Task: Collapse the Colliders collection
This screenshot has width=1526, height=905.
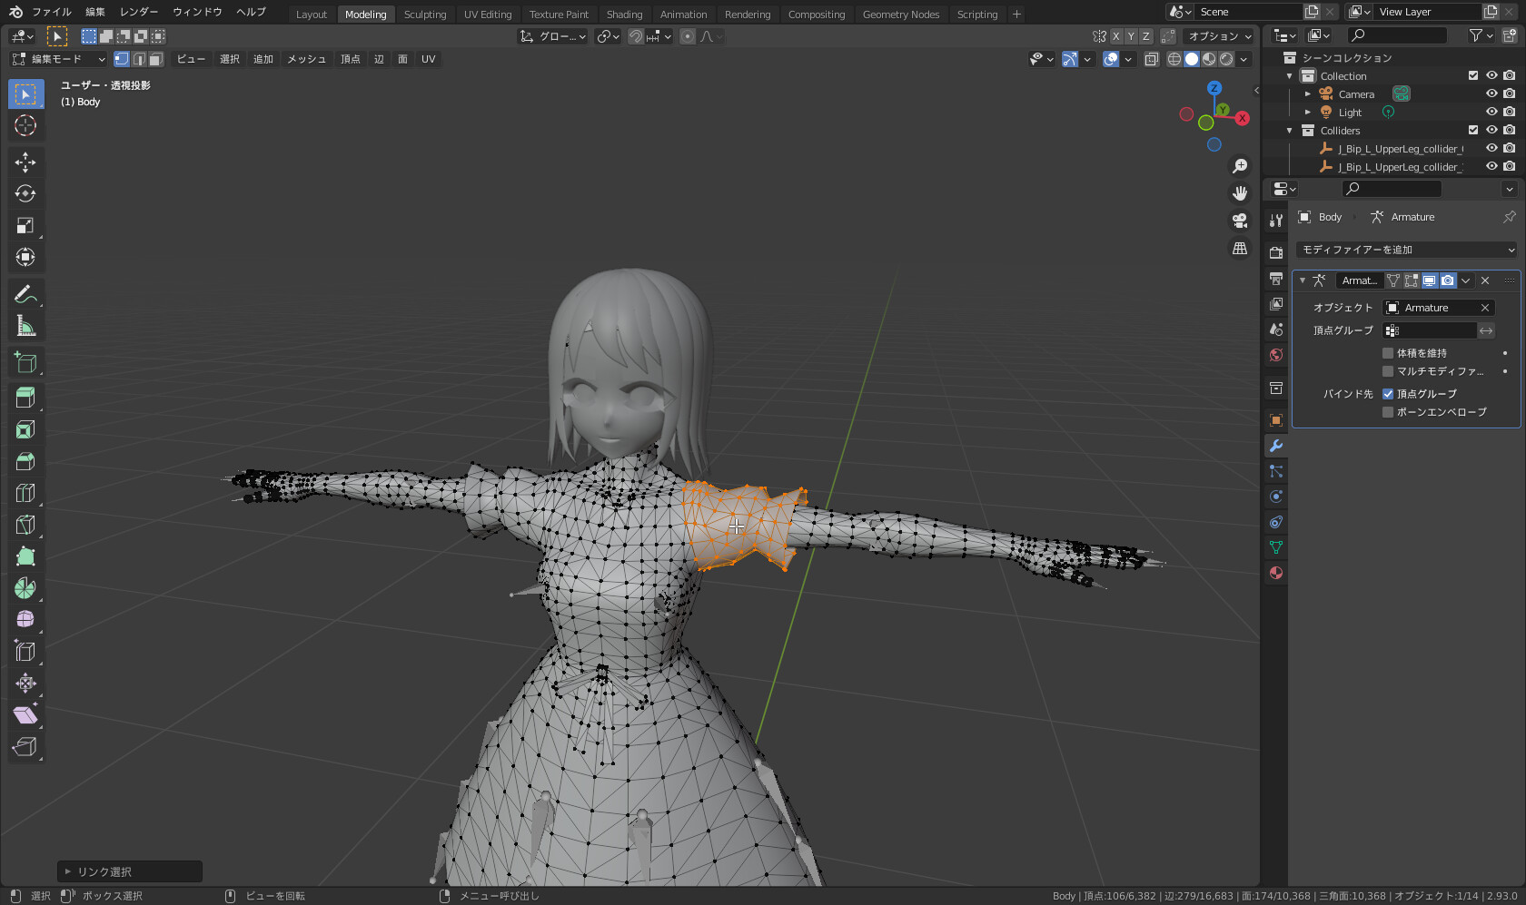Action: click(1290, 131)
